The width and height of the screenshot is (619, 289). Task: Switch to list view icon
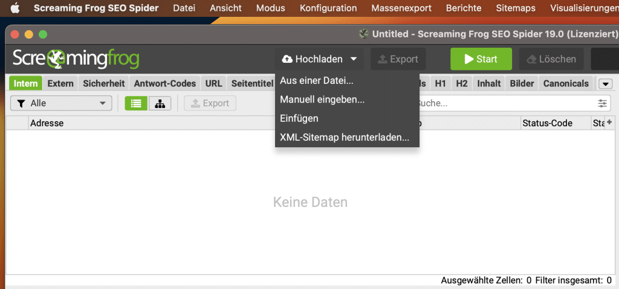[136, 103]
